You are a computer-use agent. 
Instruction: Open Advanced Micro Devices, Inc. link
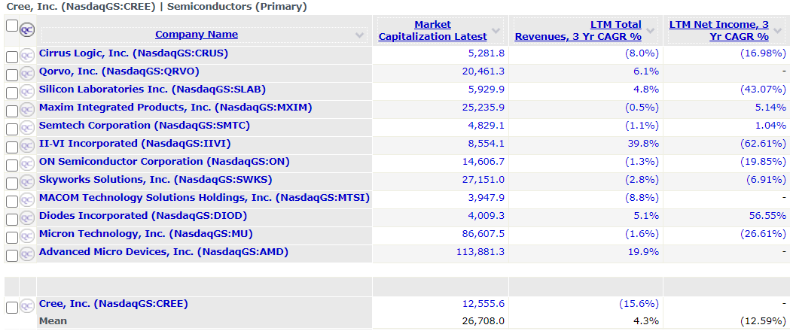point(163,252)
